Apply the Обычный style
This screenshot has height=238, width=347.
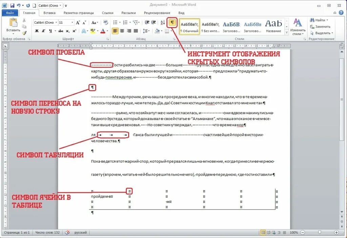(189, 27)
